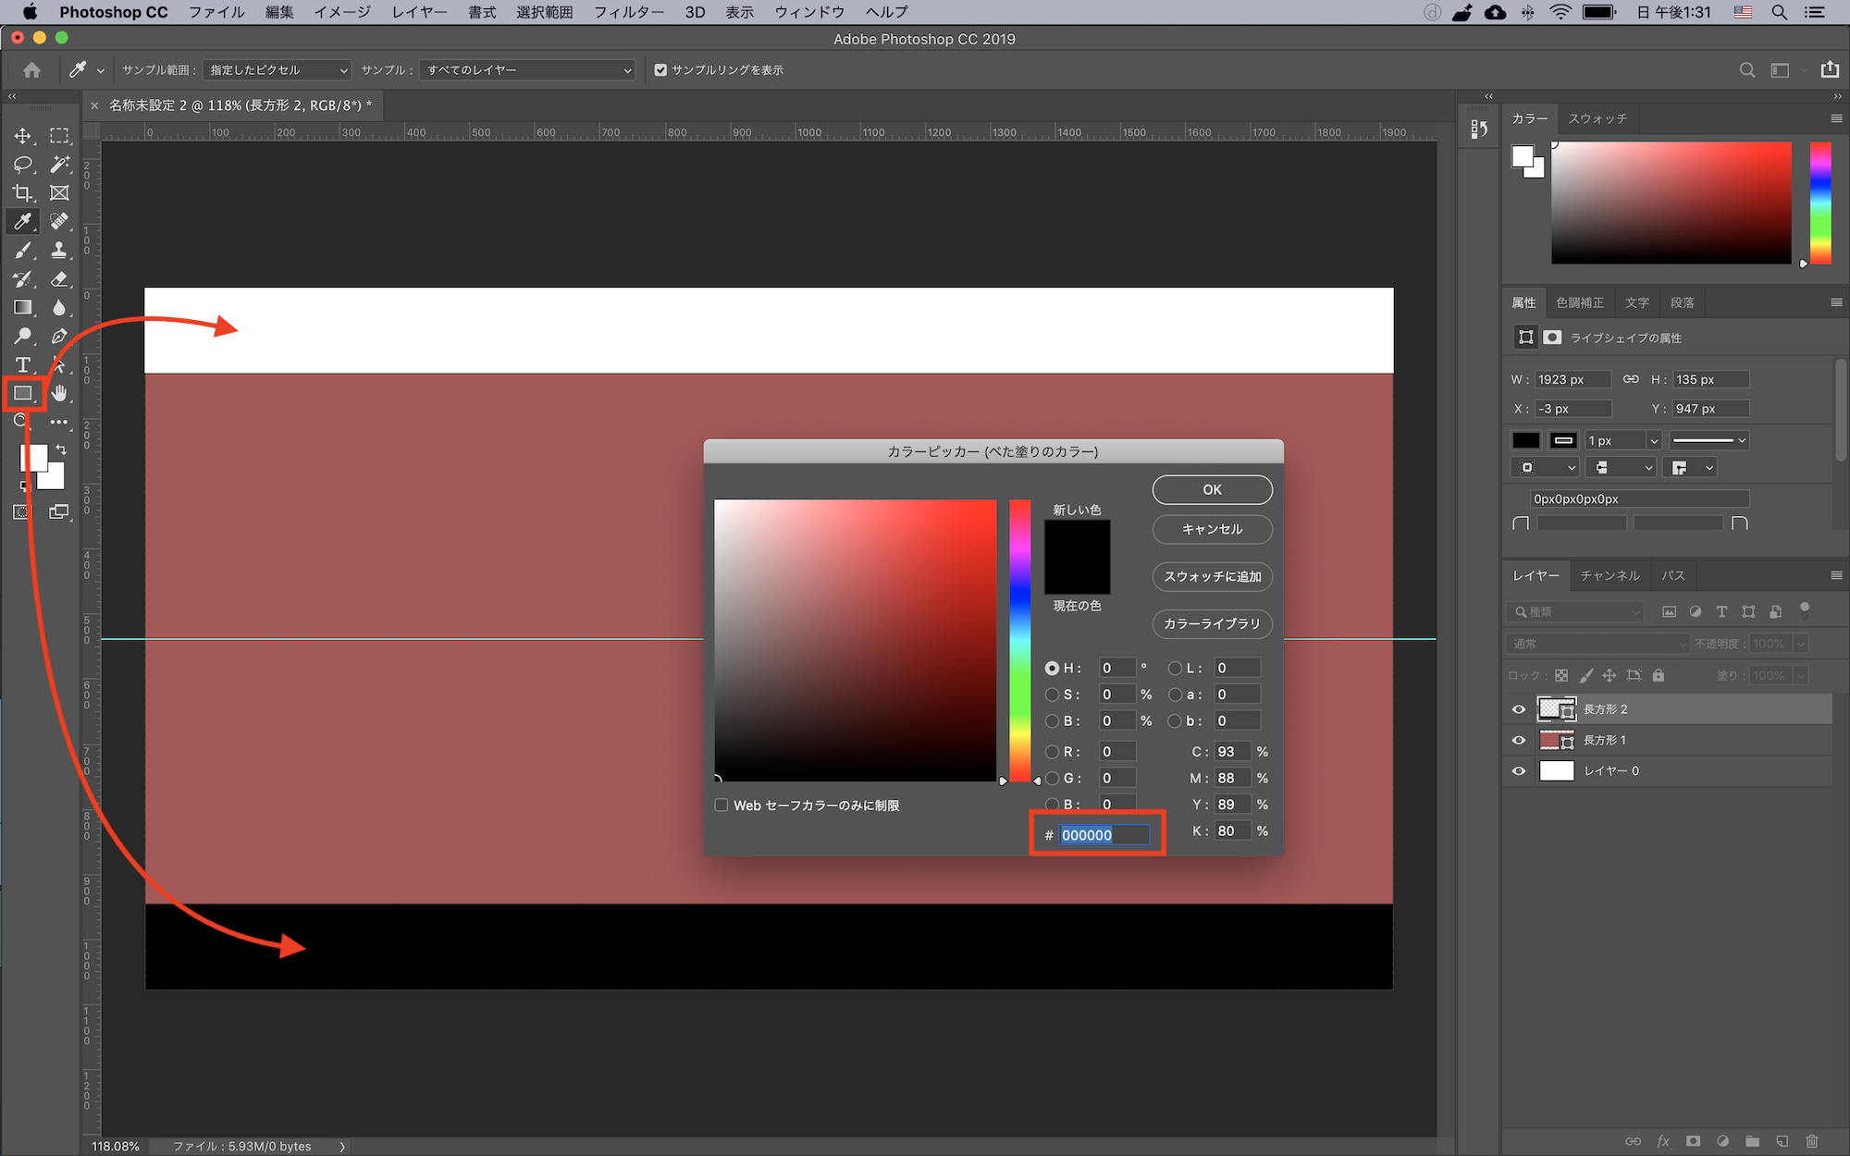Click the hue slider in color picker
The image size is (1850, 1156).
(x=1019, y=640)
